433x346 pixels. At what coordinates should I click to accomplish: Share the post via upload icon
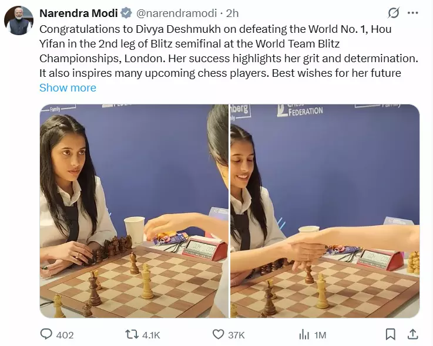tap(412, 334)
